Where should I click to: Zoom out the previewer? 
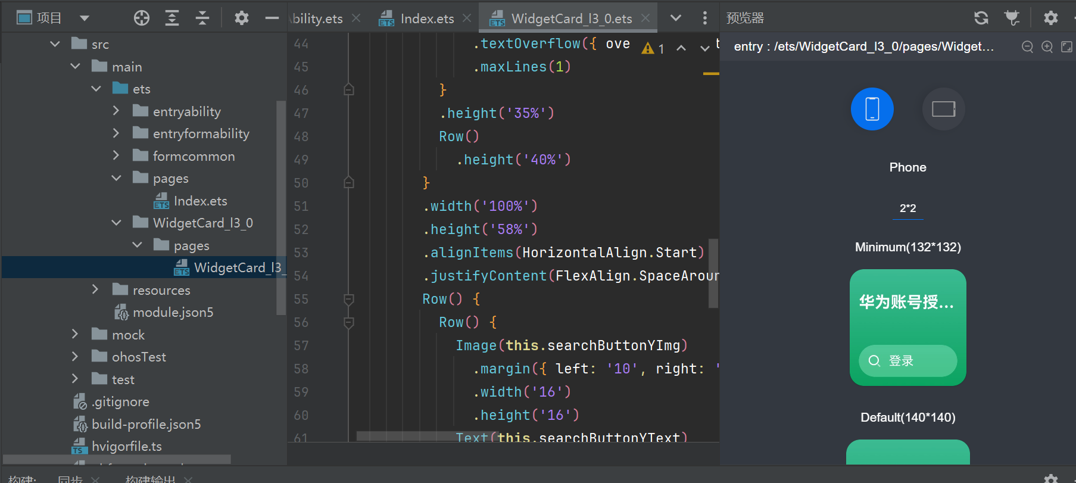point(1027,46)
